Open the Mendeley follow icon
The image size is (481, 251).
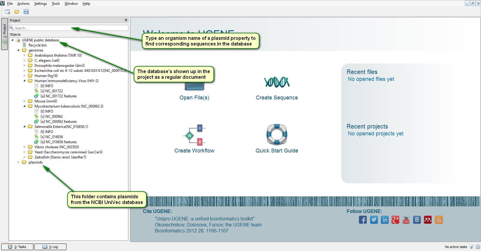pyautogui.click(x=428, y=220)
